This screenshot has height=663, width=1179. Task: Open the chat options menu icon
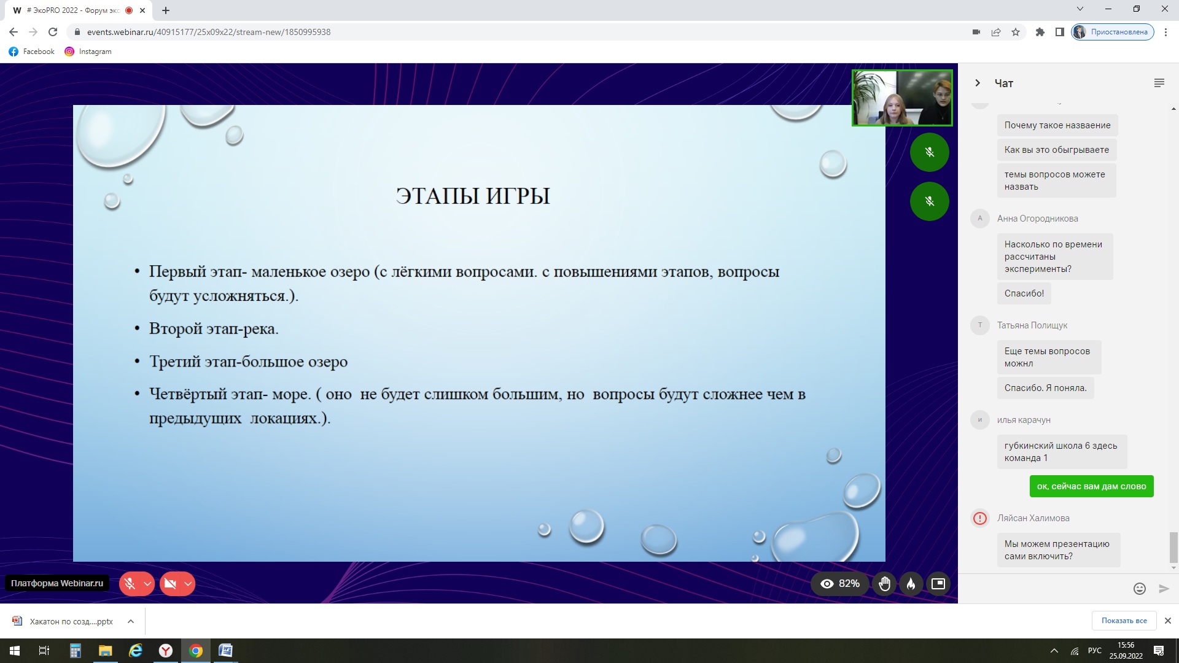pos(1159,83)
